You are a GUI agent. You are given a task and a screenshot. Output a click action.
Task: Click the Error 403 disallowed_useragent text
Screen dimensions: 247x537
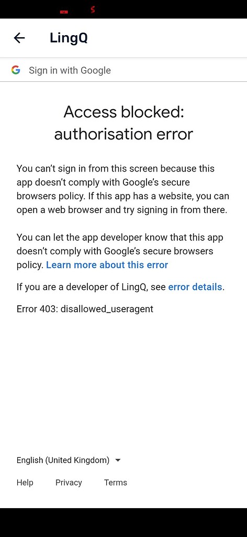point(85,309)
